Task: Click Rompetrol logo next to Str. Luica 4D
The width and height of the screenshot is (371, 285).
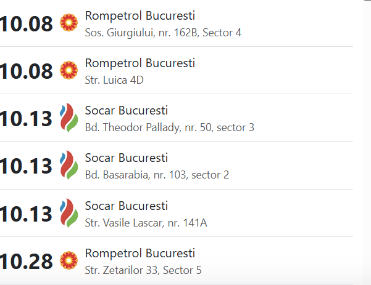Action: (x=69, y=71)
